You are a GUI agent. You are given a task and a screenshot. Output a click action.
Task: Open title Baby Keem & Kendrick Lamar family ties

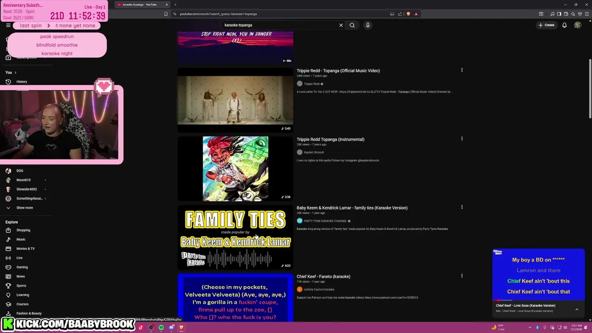point(352,208)
